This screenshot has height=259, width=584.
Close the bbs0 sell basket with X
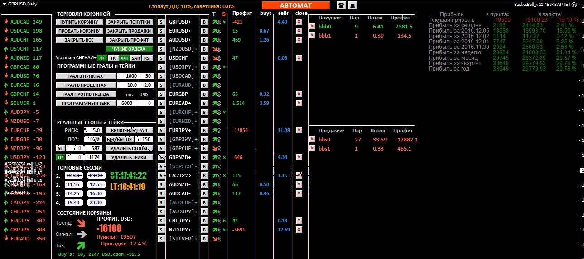coord(312,140)
